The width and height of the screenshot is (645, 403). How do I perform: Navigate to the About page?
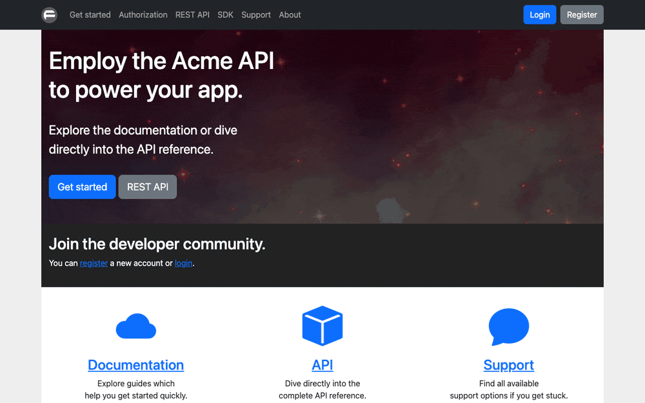pos(290,15)
